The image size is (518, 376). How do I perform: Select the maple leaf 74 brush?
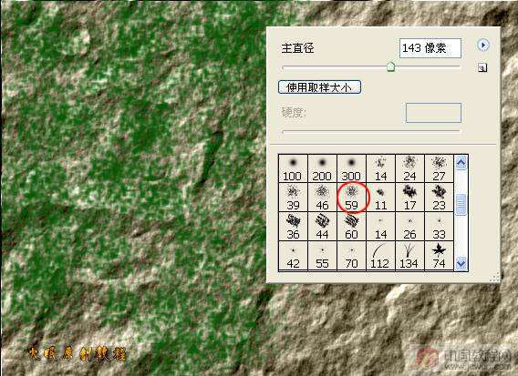(x=439, y=256)
